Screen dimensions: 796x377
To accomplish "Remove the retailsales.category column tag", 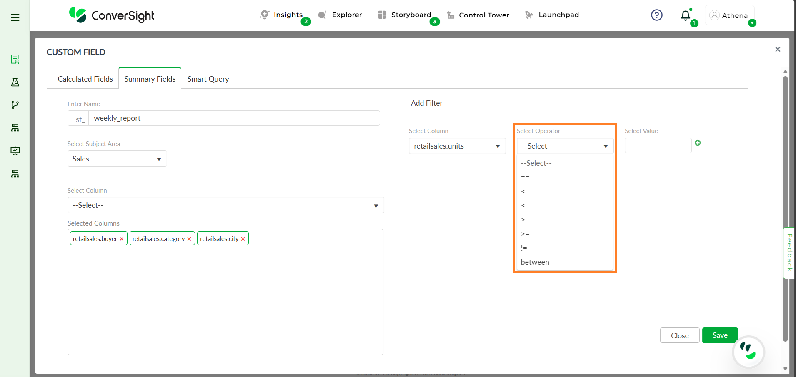I will click(189, 239).
